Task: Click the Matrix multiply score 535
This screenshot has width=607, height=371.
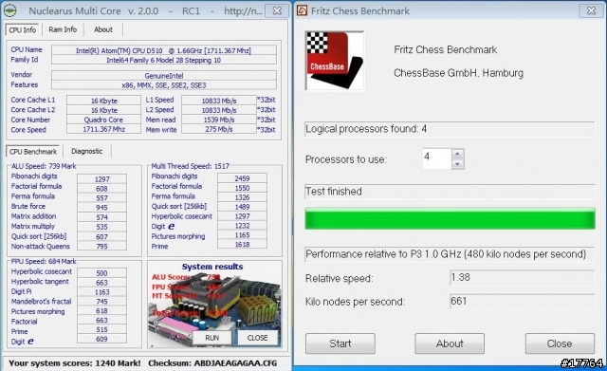Action: coord(101,227)
